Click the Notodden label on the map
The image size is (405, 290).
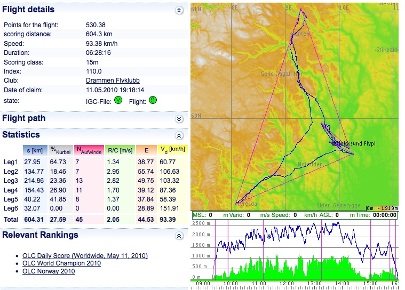point(310,164)
